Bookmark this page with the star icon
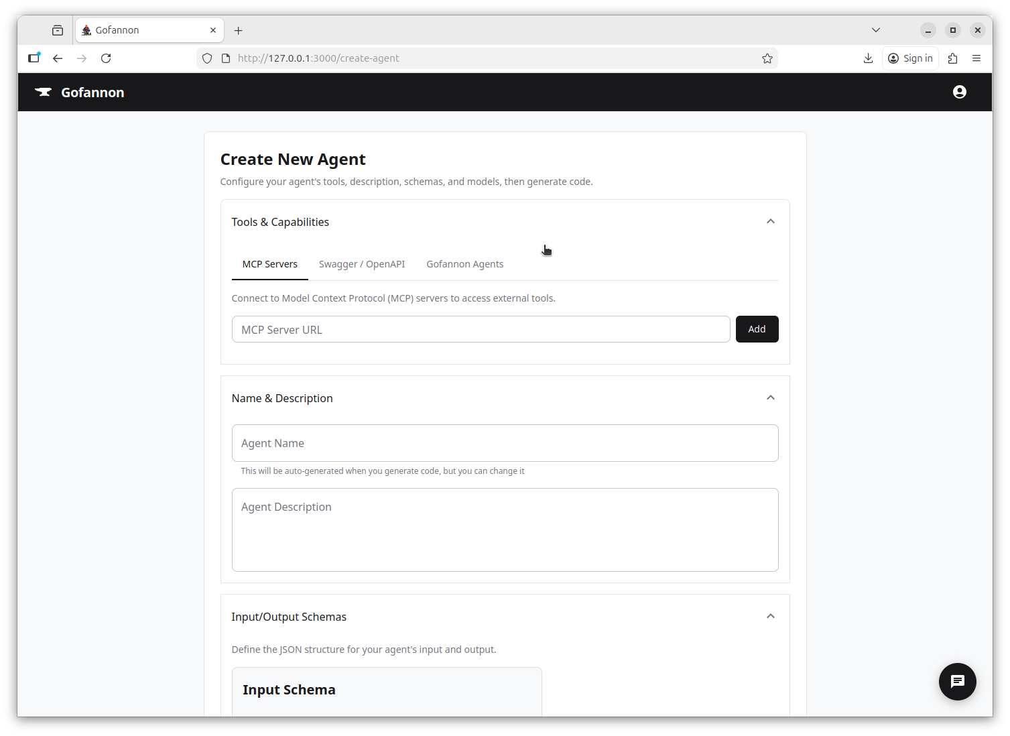Screen dimensions: 1010x736 tap(767, 58)
